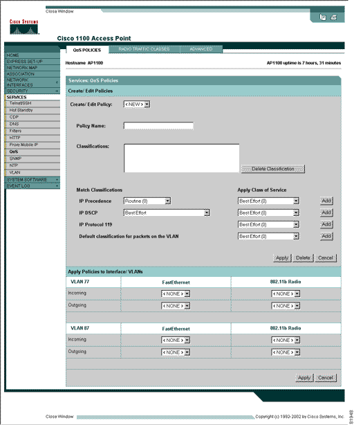Open VLAN 77 Incoming 802.11b Radio dropdown
Screen dimensions: 354x425
[x=286, y=294]
